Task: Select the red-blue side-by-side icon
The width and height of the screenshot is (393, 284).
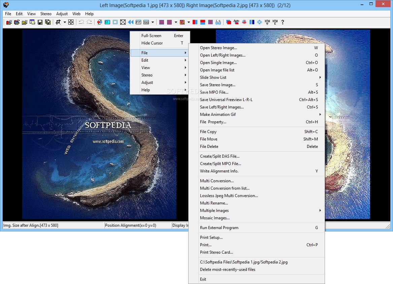Action: tap(195, 22)
